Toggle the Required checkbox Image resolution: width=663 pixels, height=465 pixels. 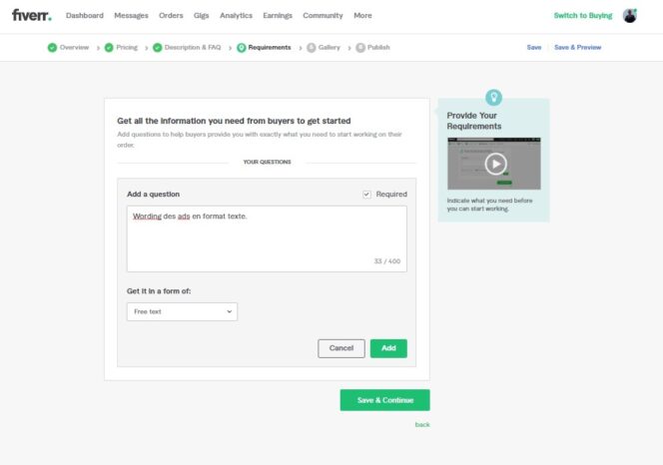(x=366, y=194)
